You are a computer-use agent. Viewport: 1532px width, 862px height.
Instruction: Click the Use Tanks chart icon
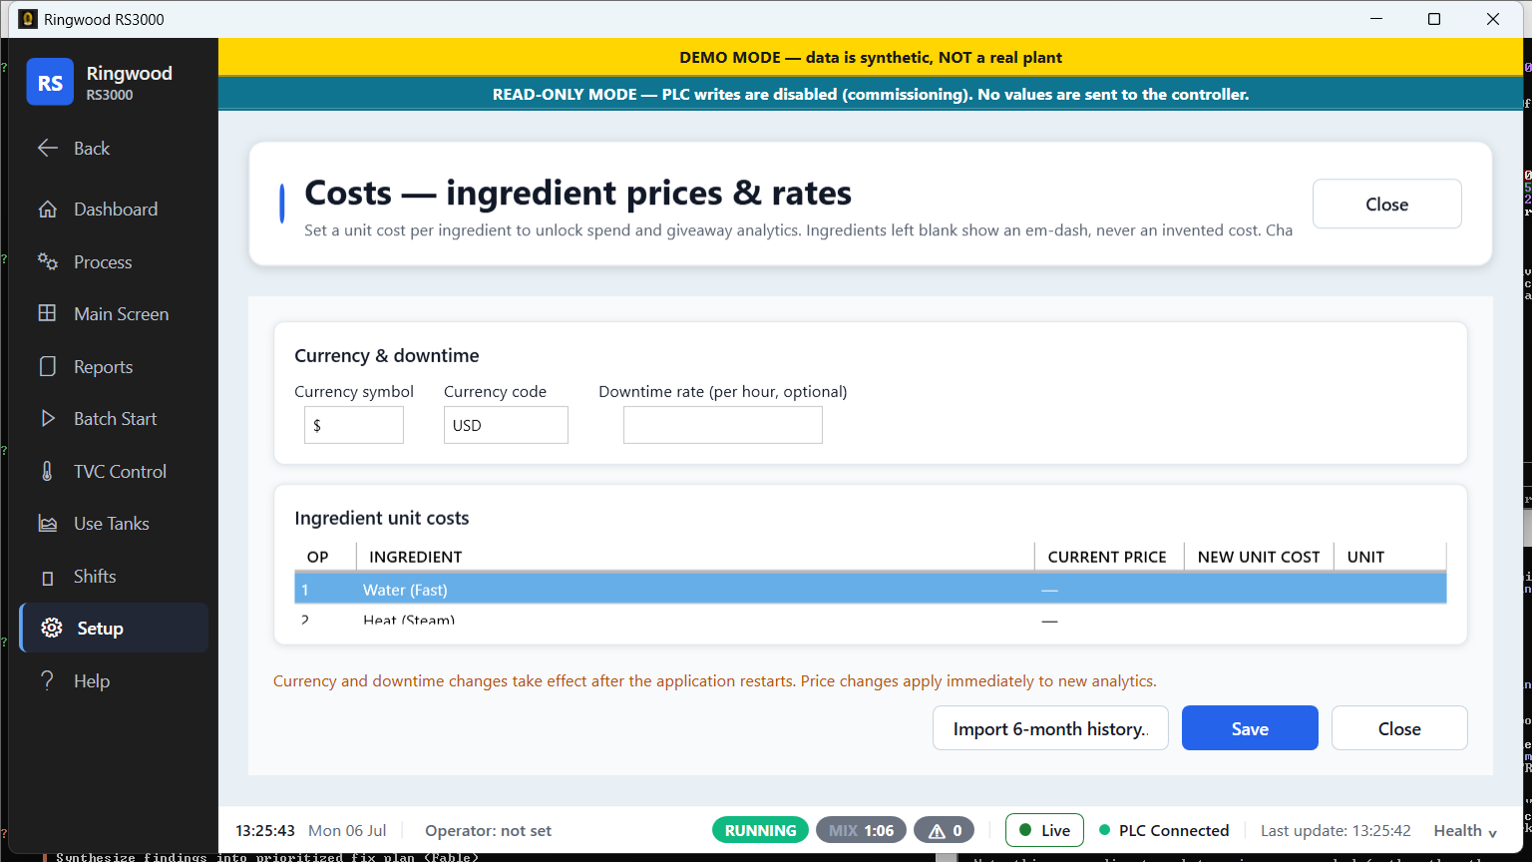[48, 524]
